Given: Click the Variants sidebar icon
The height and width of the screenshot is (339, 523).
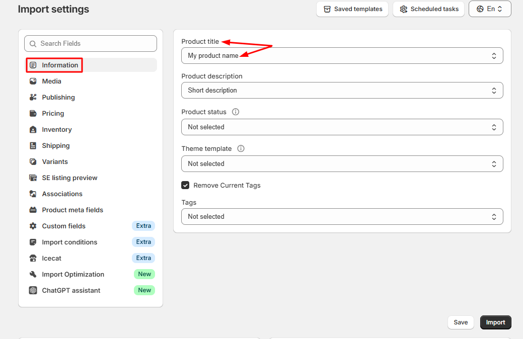Looking at the screenshot, I should tap(33, 161).
